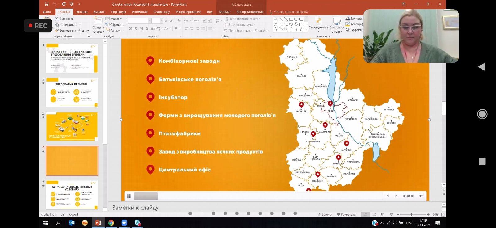Click the Заметки notes button in status bar
496x228 pixels.
click(x=325, y=214)
